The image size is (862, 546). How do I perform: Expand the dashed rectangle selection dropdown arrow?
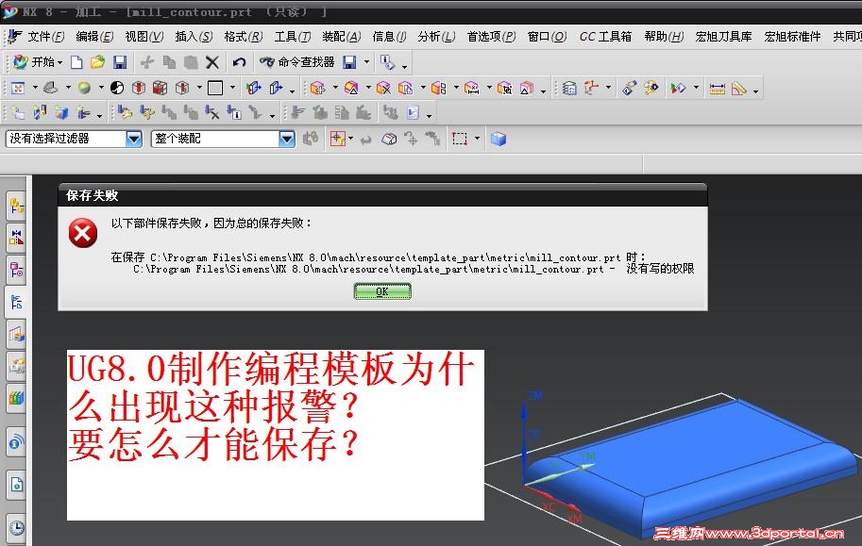(x=477, y=139)
